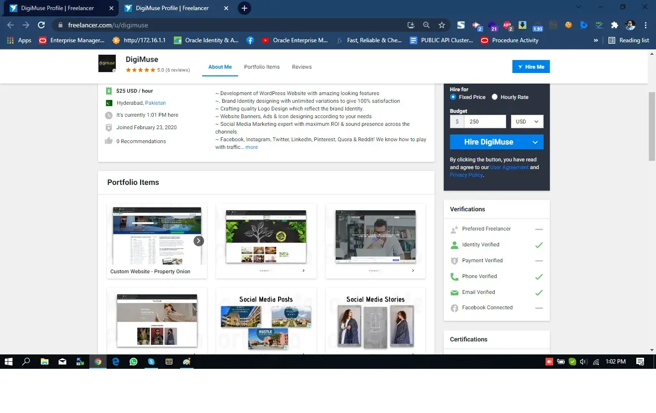Select the Hourly Rate radio option

495,97
